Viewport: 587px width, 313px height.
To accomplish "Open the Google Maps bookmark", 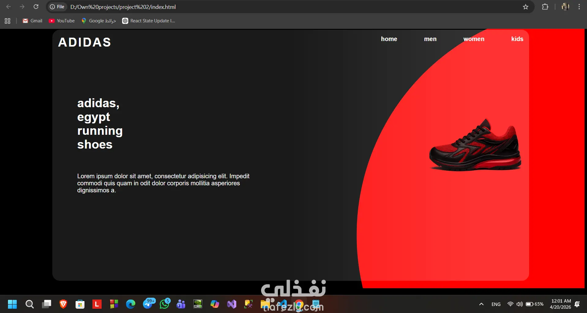I will click(99, 21).
